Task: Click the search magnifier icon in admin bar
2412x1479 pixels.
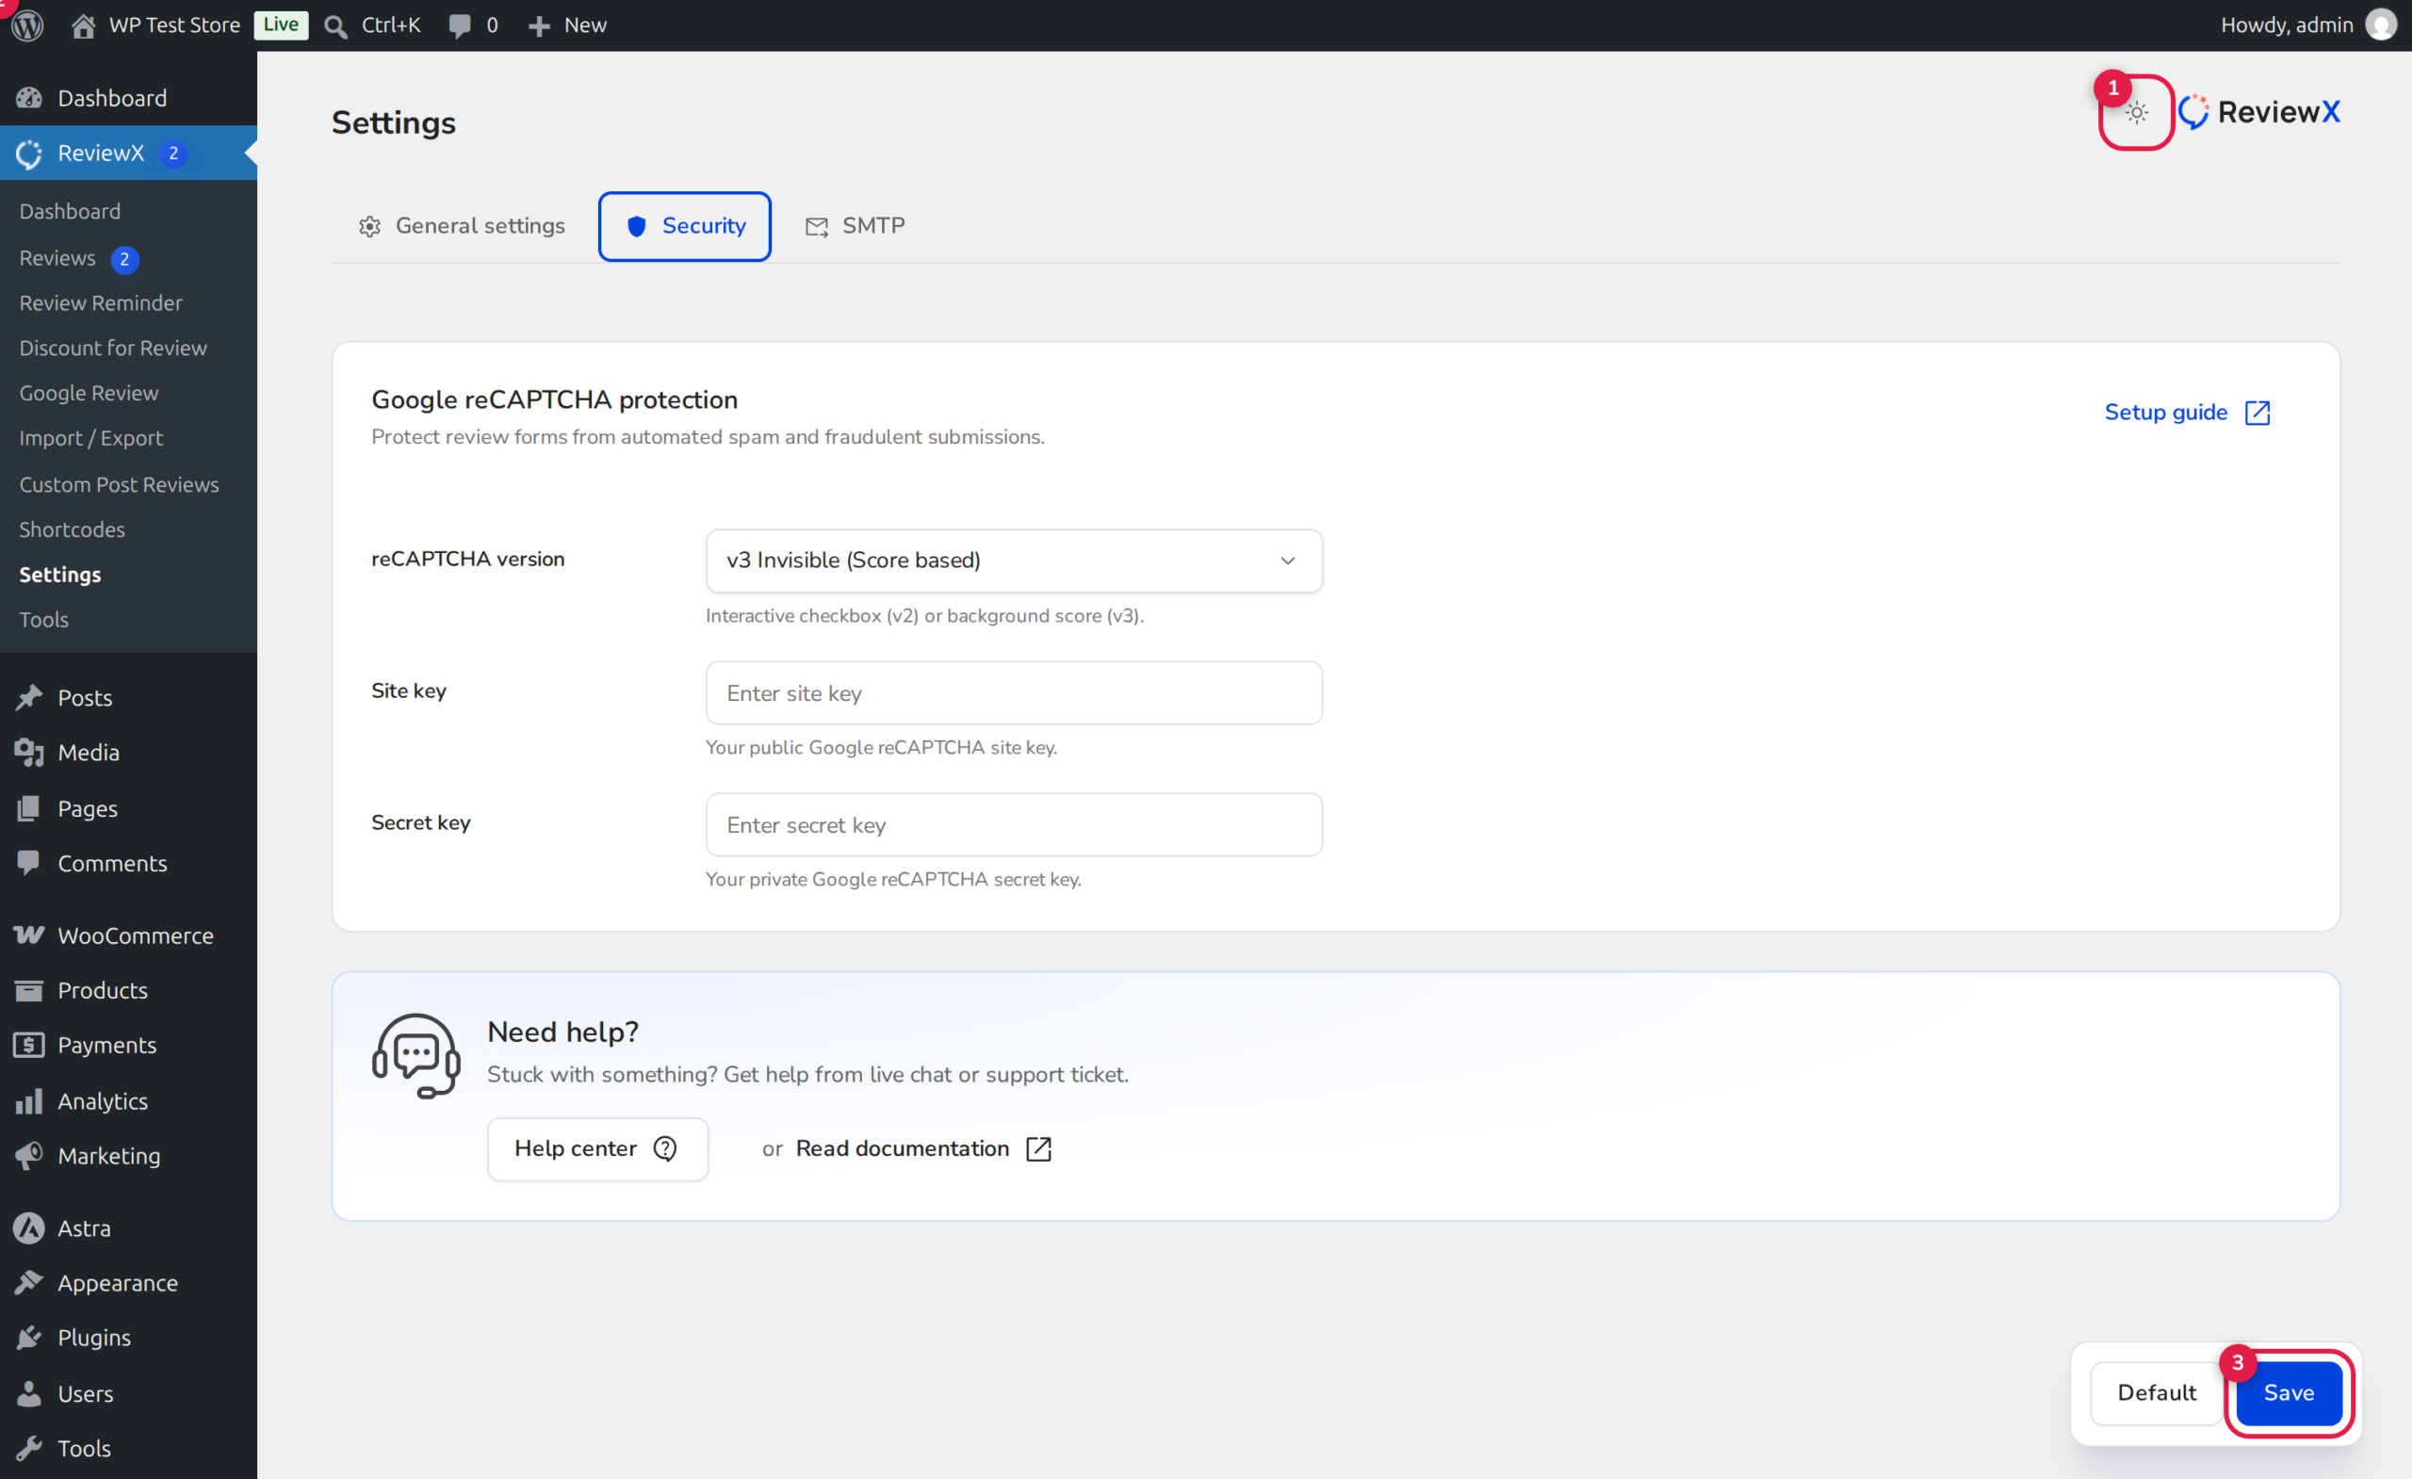Action: click(x=335, y=25)
